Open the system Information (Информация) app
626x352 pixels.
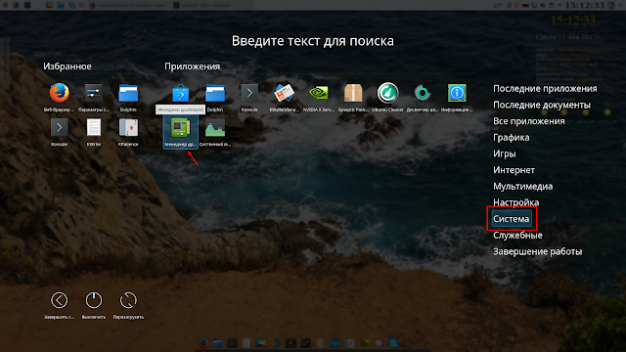point(457,94)
